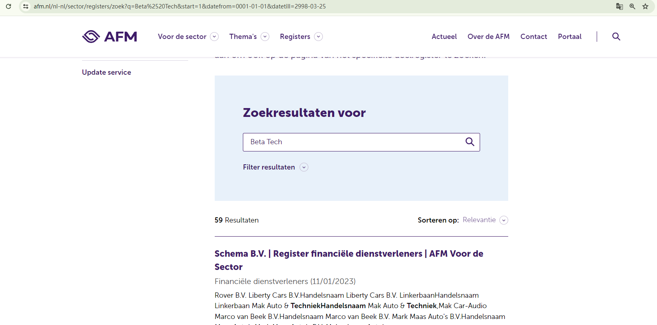Open Update service in the sidebar
This screenshot has width=657, height=325.
pos(107,72)
